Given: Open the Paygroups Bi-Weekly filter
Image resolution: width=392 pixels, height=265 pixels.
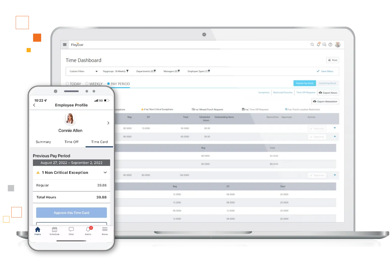Looking at the screenshot, I should pos(116,71).
